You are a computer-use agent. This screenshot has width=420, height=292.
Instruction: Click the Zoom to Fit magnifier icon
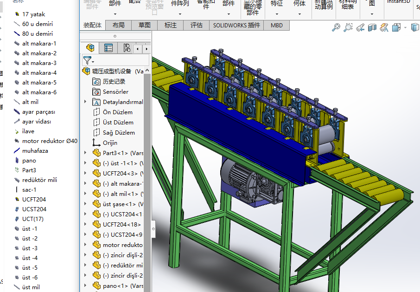pyautogui.click(x=336, y=28)
